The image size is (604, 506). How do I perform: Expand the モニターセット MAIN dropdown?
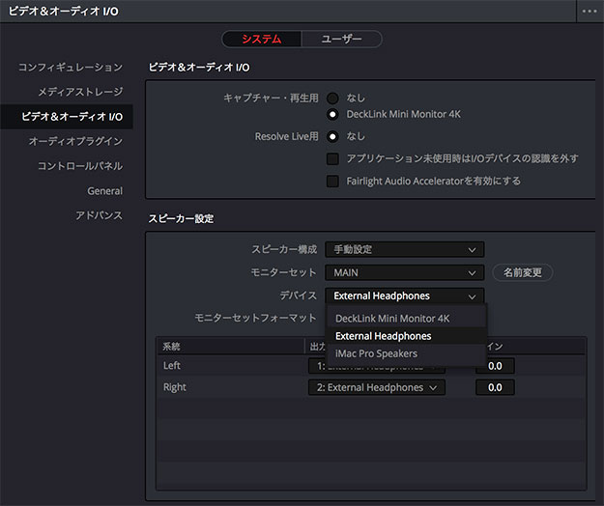coord(404,273)
